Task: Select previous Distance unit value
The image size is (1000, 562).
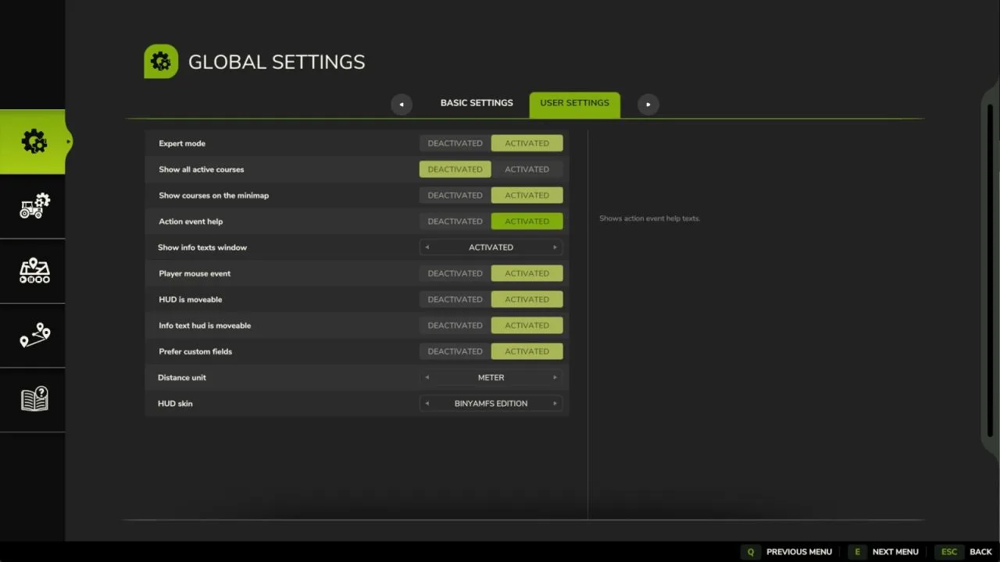Action: (x=427, y=378)
